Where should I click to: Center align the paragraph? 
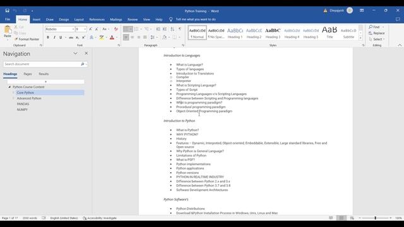coord(132,38)
